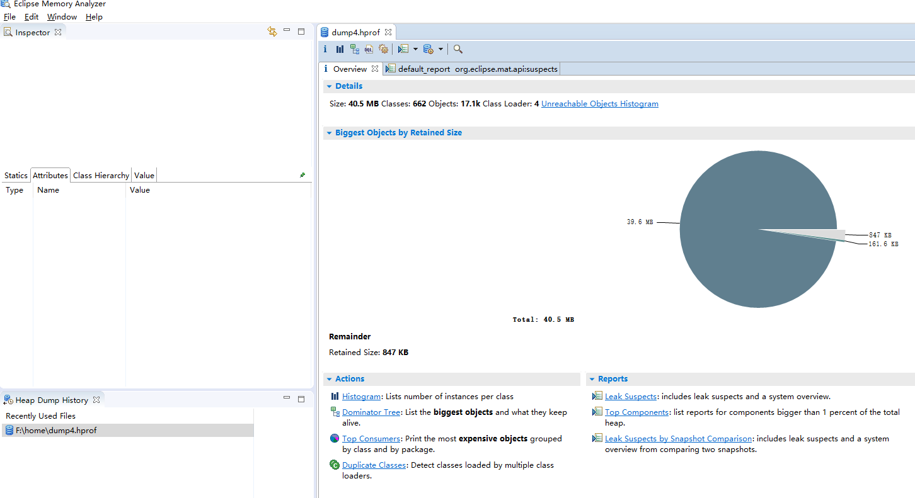Click the Dominator Tree icon in Actions
Image resolution: width=915 pixels, height=498 pixels.
coord(335,412)
